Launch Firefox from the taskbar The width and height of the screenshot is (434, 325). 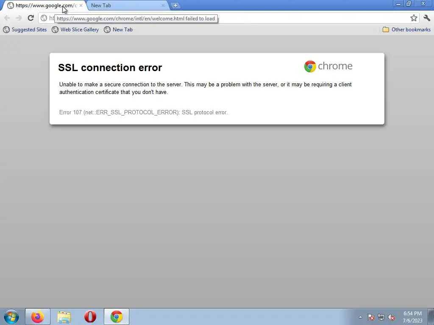coord(38,317)
